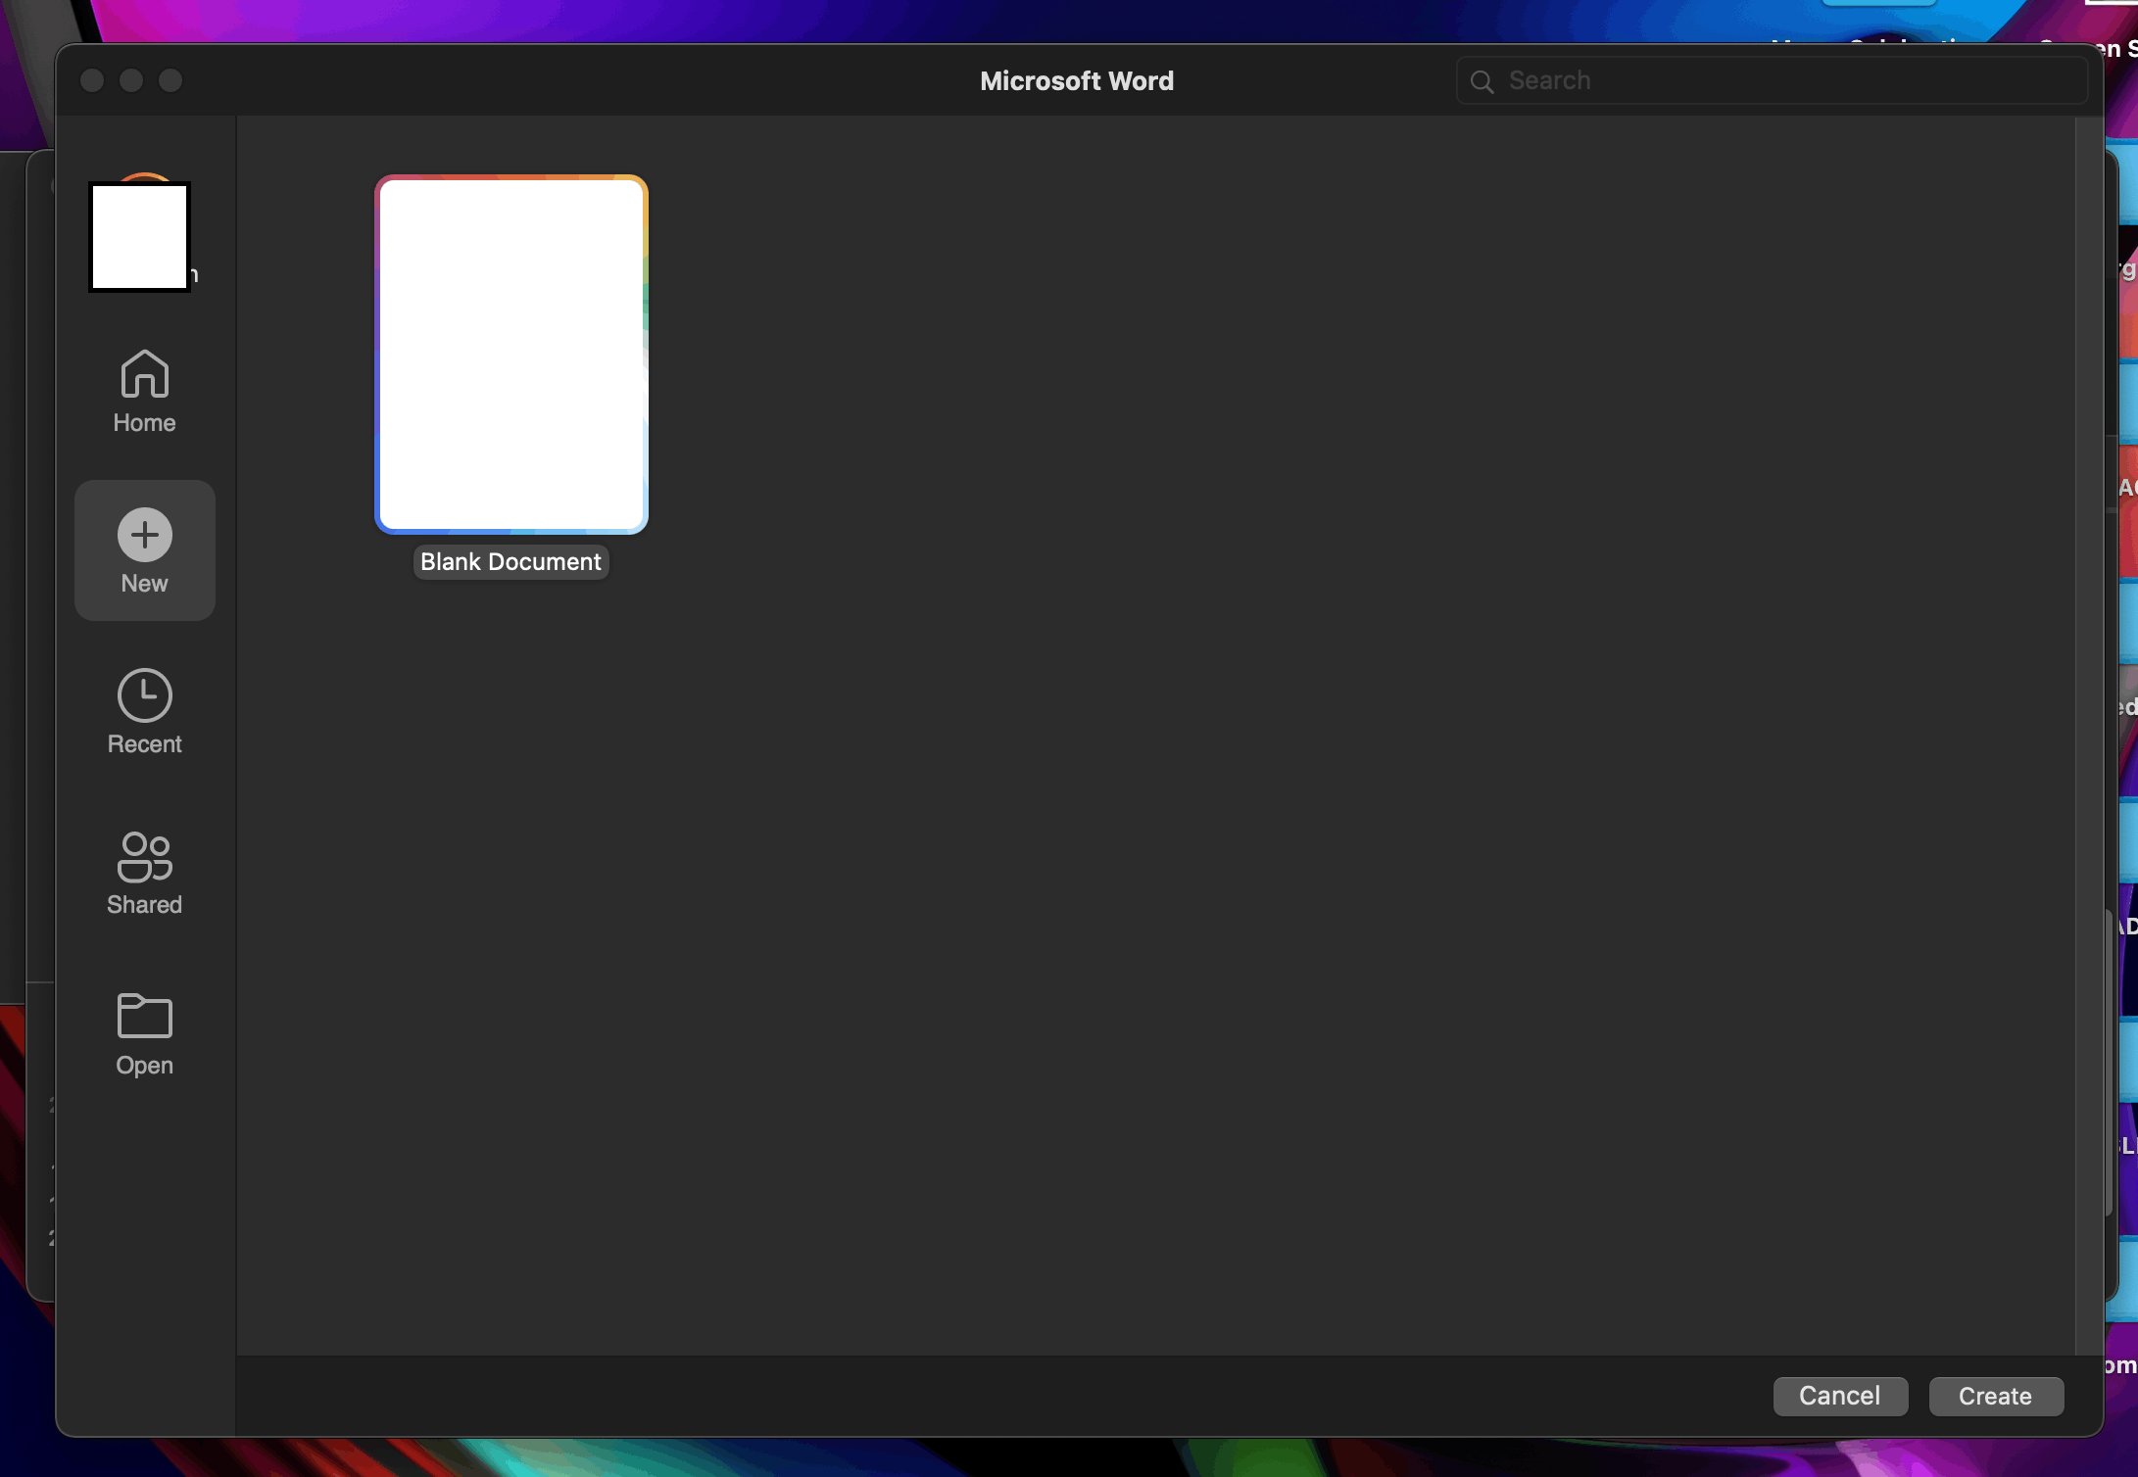Open the file browser via Open
This screenshot has height=1477, width=2138.
(x=144, y=1033)
